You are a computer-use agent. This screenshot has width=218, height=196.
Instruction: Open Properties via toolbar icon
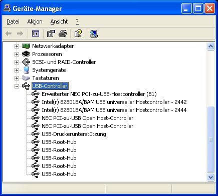point(51,33)
